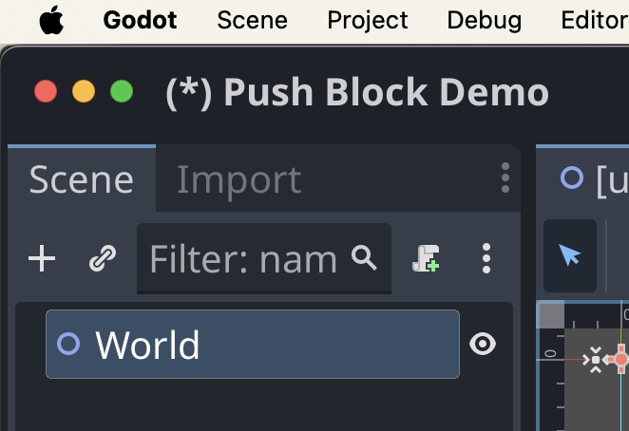Select the Scene dock tab
The height and width of the screenshot is (431, 629).
coord(82,179)
